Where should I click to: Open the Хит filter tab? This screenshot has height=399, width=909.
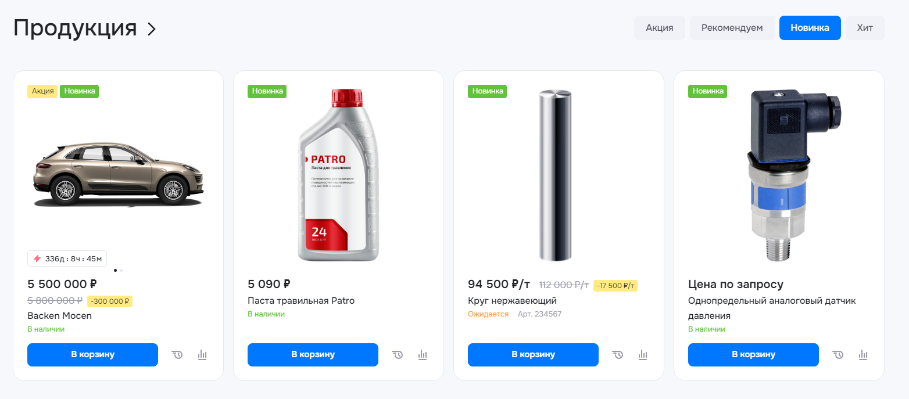point(865,28)
